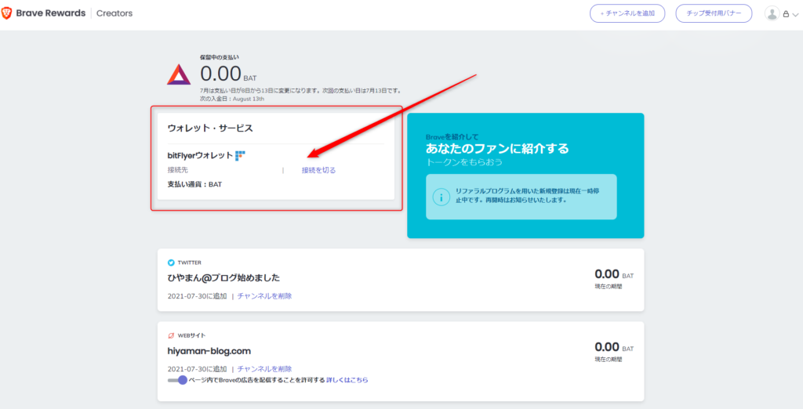Open the 詳しくはこちら link
Screen dimensions: 803x409
point(347,380)
